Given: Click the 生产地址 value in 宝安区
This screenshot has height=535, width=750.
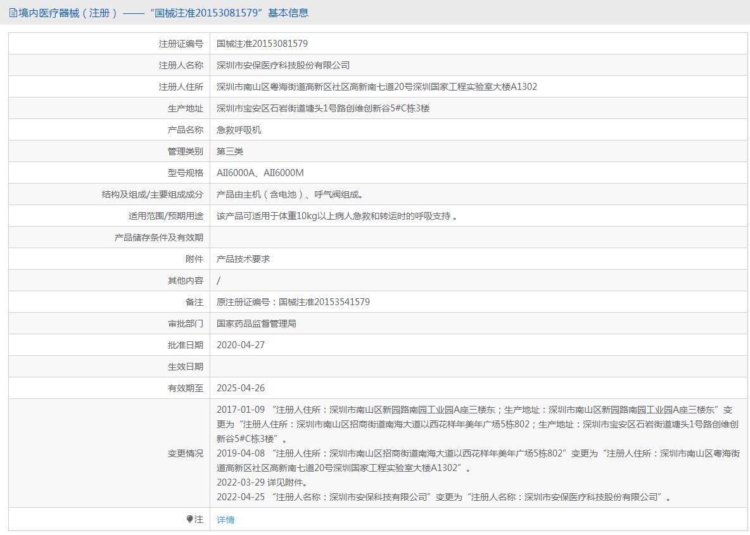Looking at the screenshot, I should (x=323, y=108).
